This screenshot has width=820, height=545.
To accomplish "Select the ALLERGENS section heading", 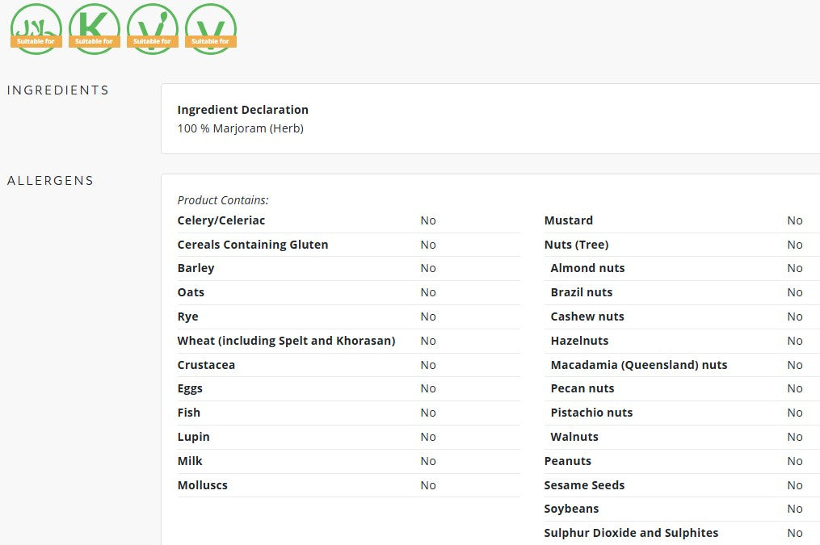I will 50,181.
